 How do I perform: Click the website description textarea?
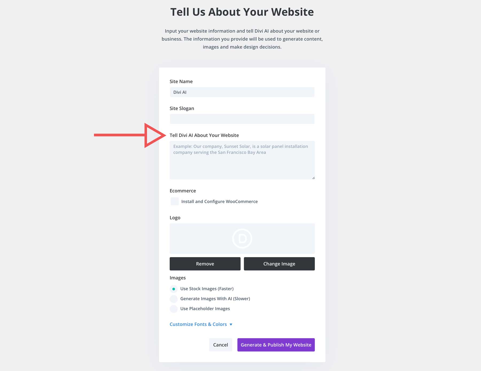coord(242,160)
